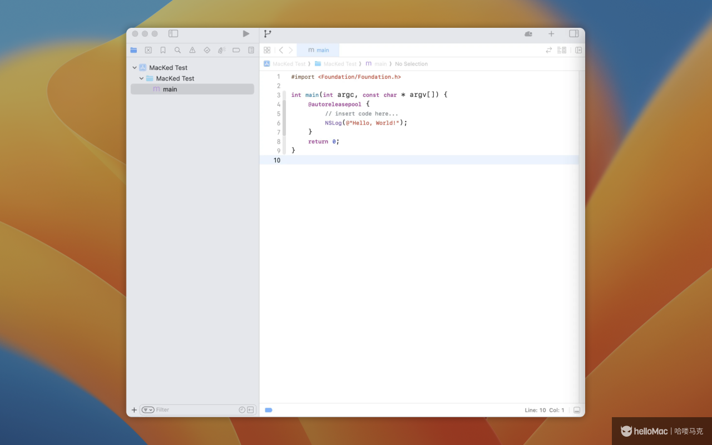712x445 pixels.
Task: Click line number 1 gutter
Action: (x=279, y=77)
